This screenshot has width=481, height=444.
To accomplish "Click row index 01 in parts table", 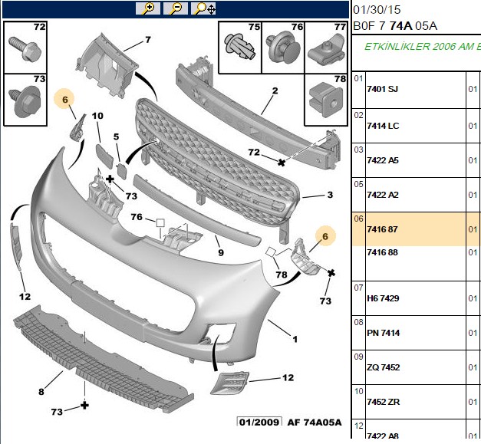I will coord(358,78).
